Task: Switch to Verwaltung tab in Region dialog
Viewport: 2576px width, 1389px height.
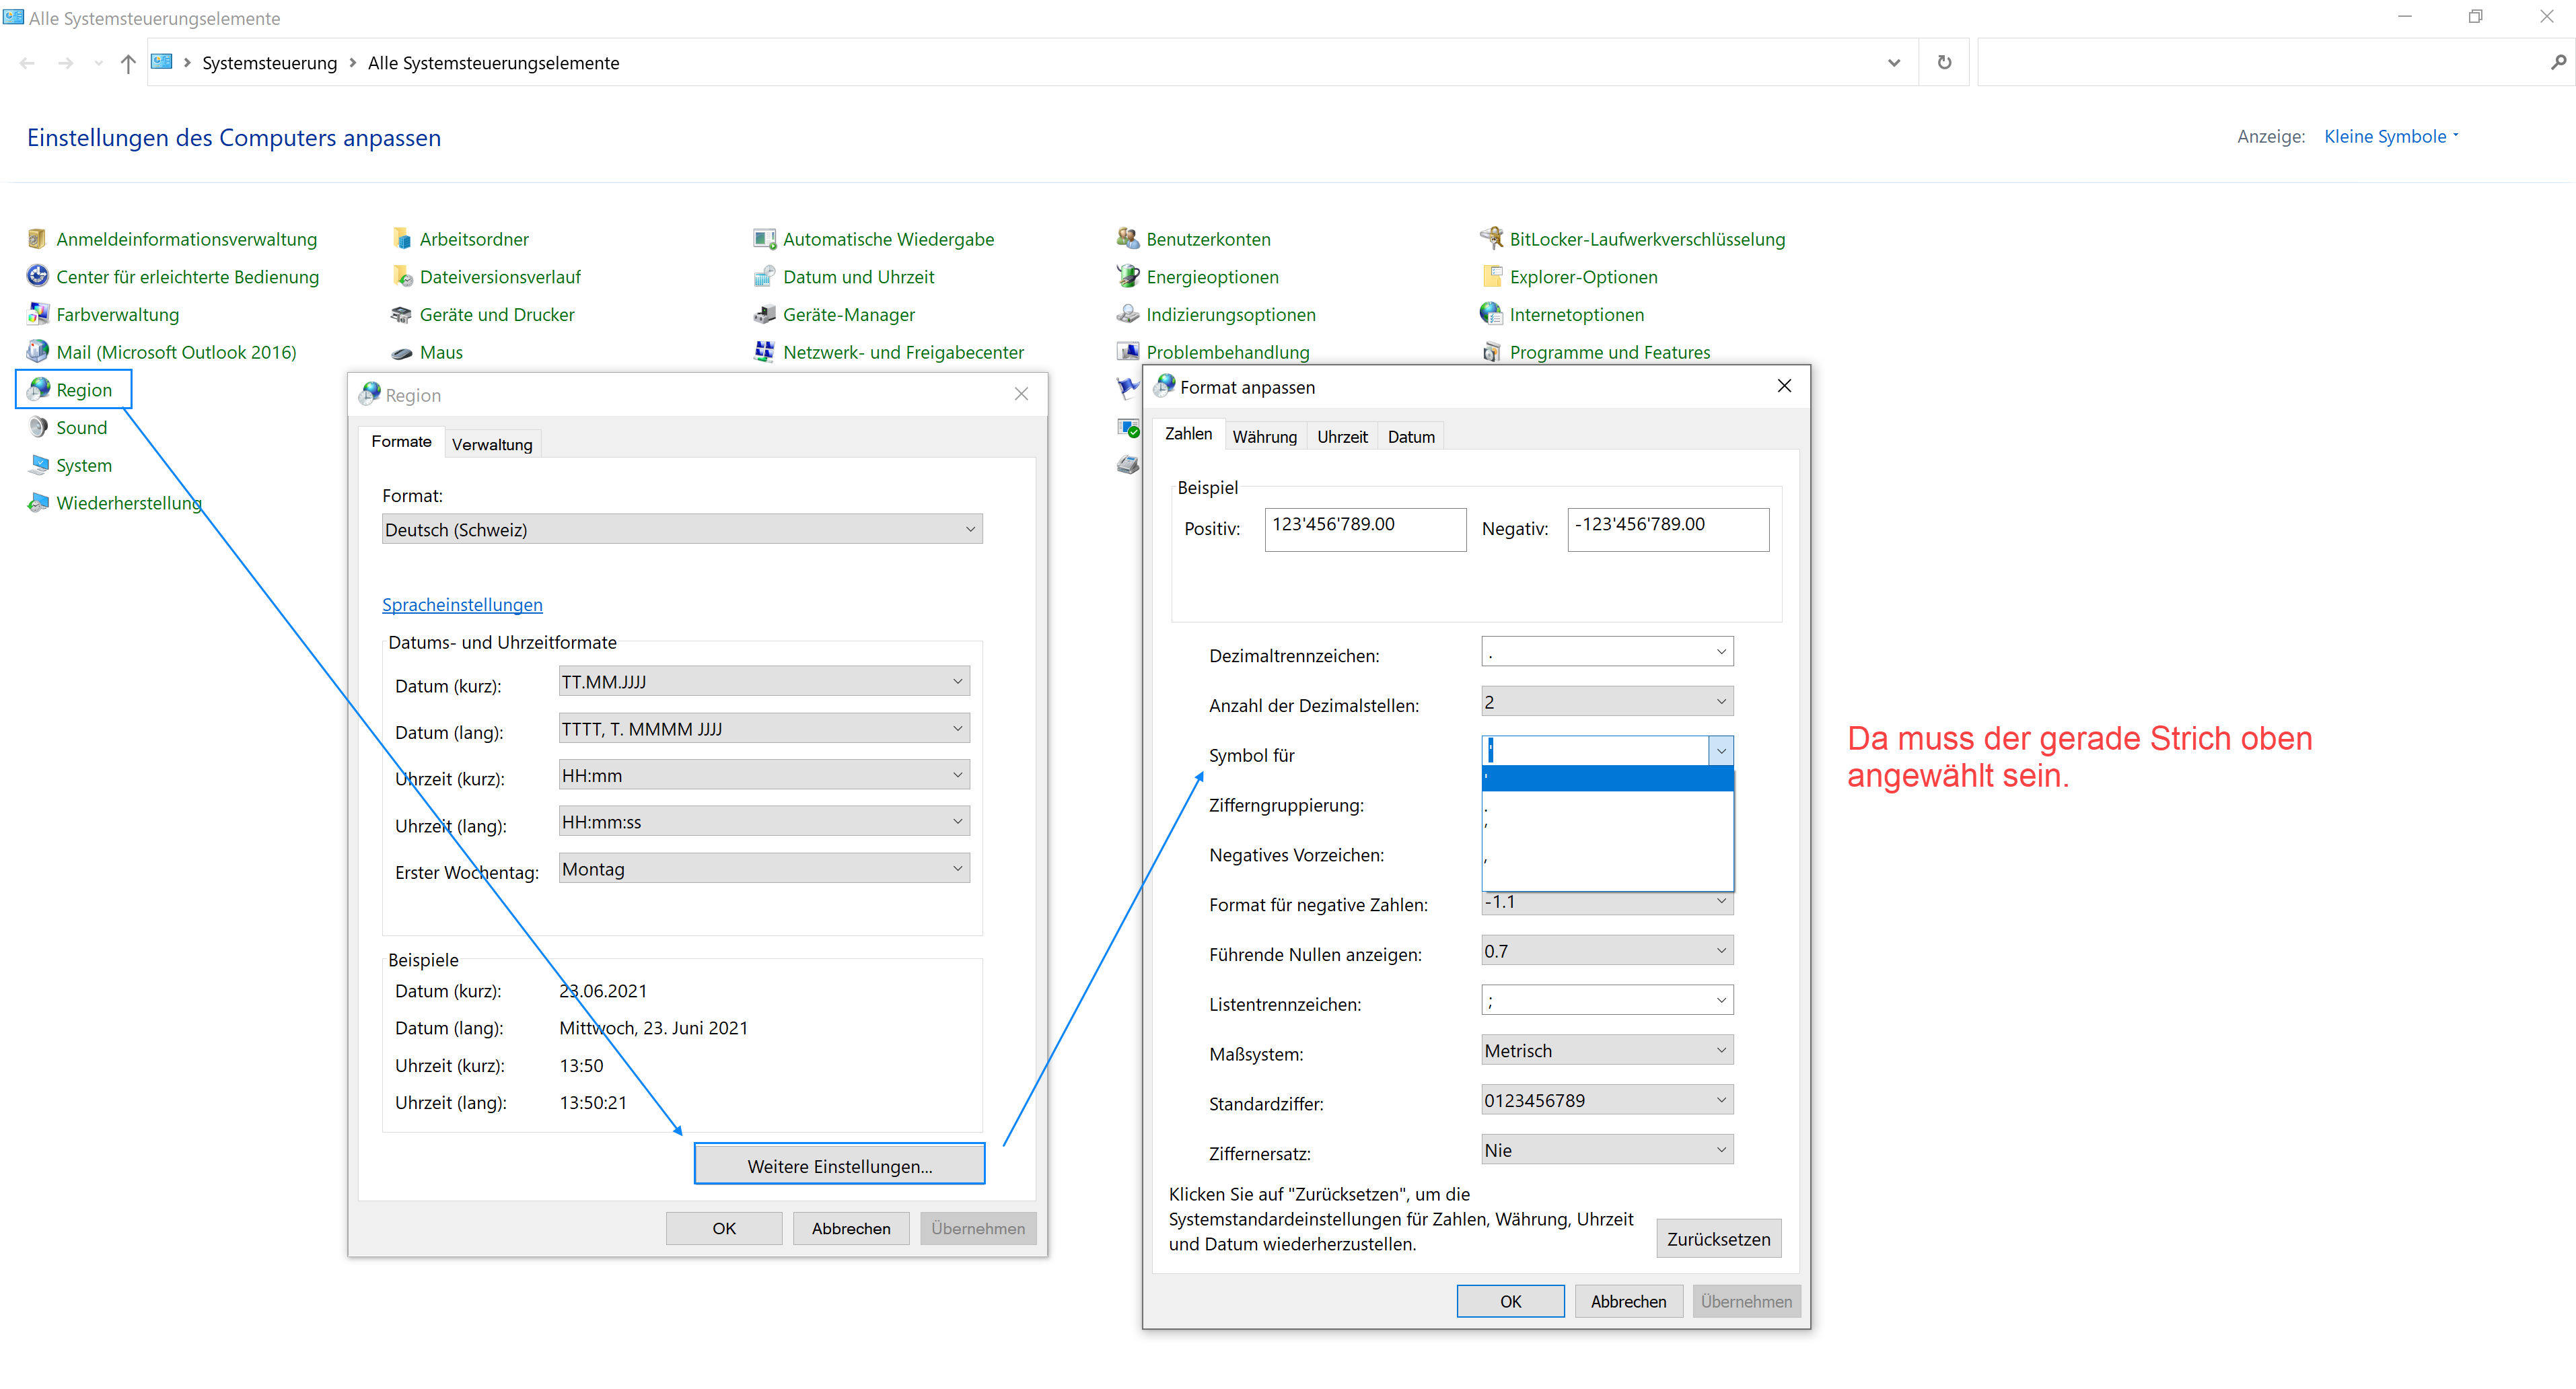Action: tap(492, 444)
